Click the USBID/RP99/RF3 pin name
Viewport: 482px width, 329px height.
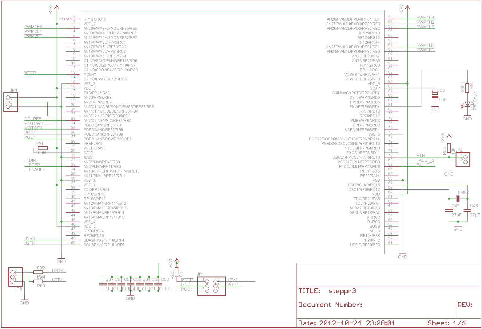click(x=365, y=245)
